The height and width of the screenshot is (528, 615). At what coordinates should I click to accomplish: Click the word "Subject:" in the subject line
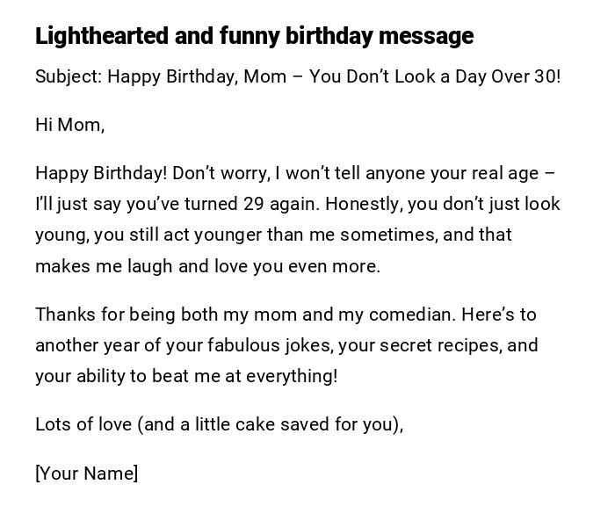click(x=69, y=76)
